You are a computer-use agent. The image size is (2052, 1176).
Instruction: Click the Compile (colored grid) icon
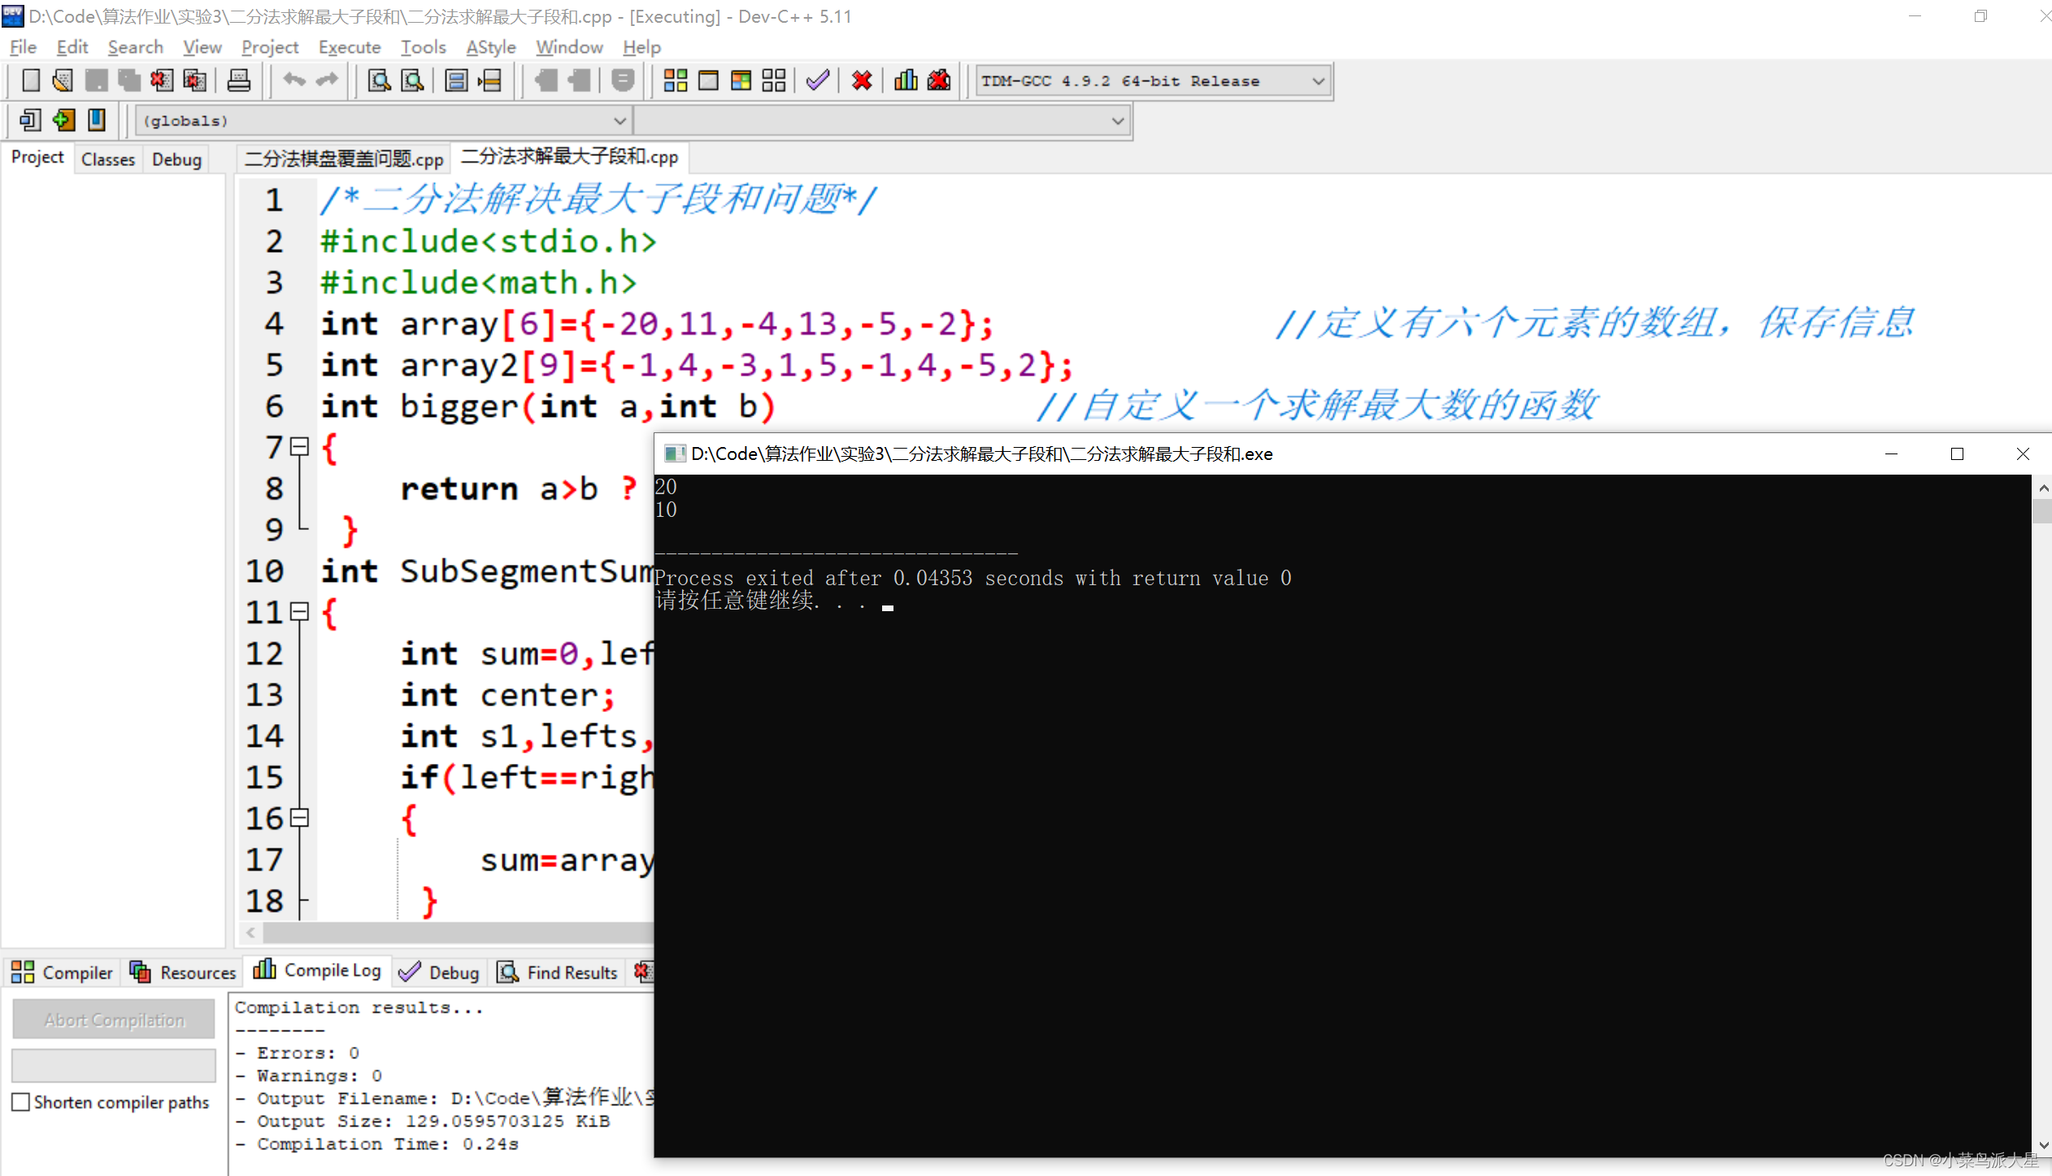[x=675, y=80]
